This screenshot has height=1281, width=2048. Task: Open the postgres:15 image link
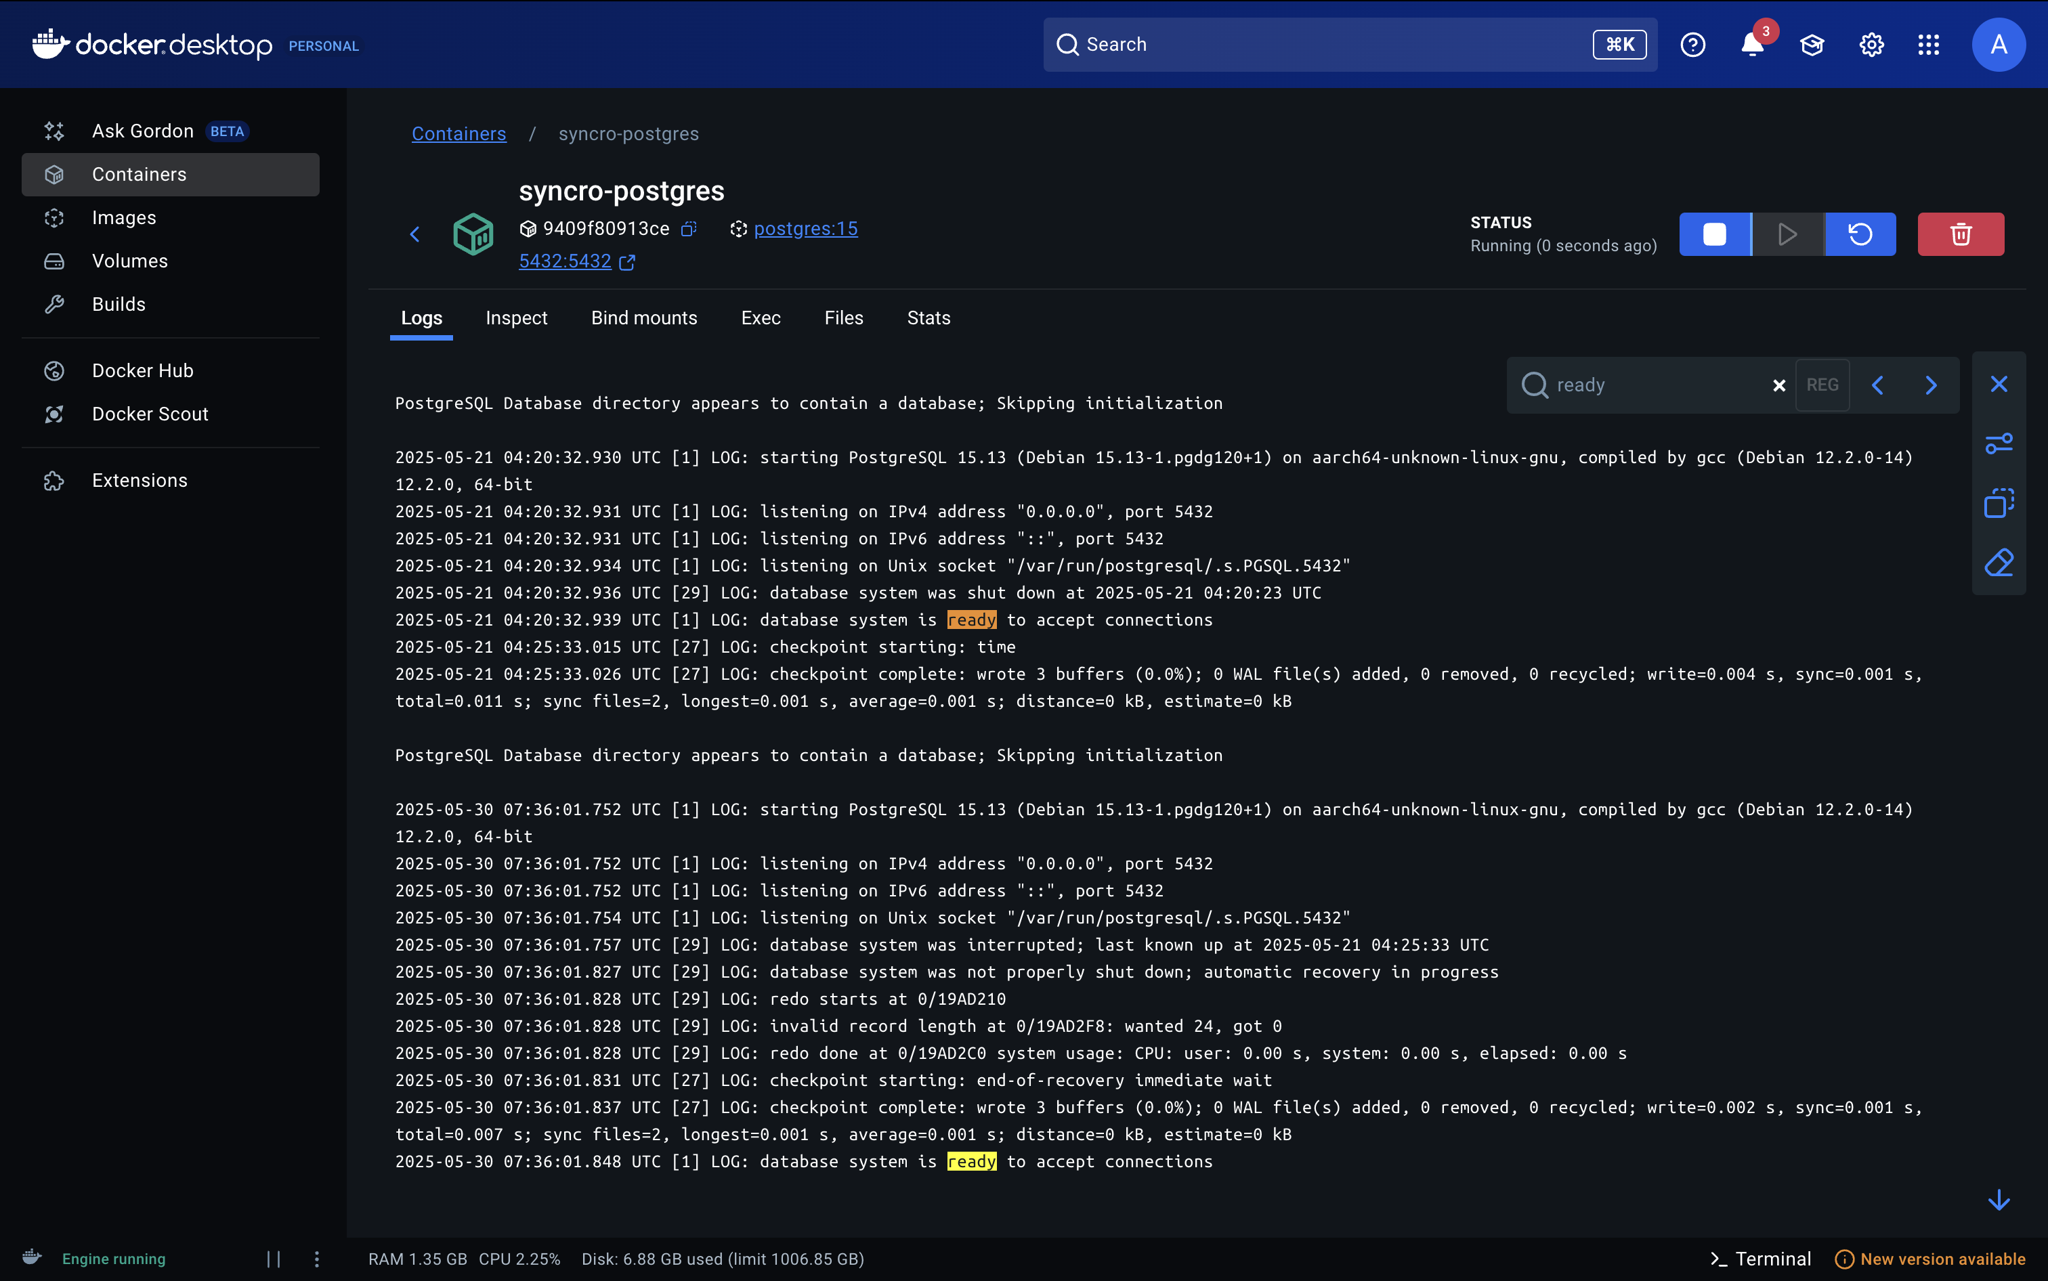point(806,229)
